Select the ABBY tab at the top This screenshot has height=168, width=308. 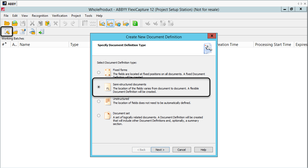point(10,4)
